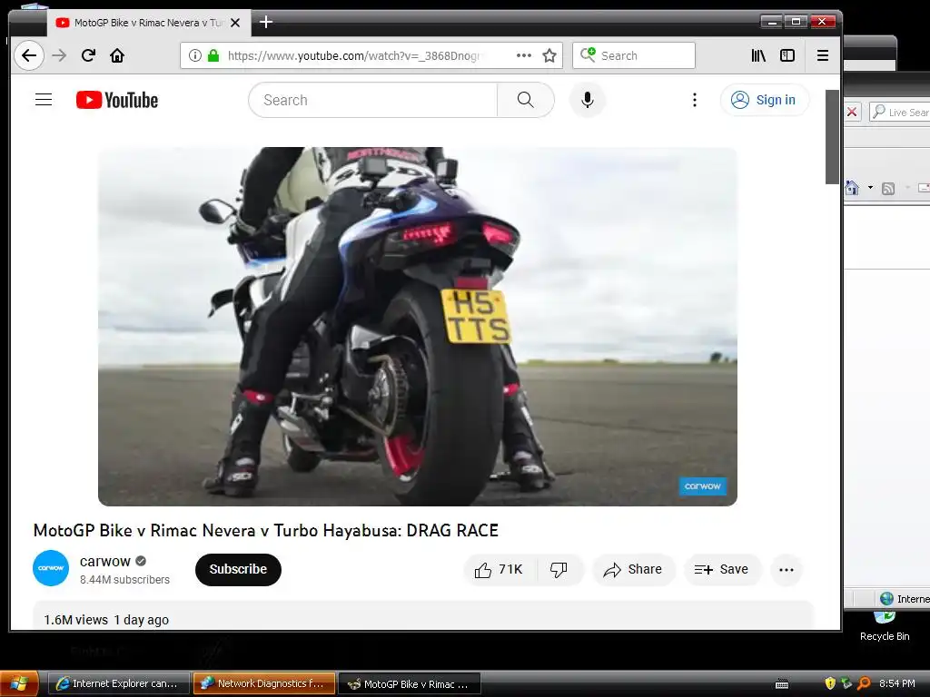The image size is (930, 697).
Task: Open more actions ellipsis under video
Action: pos(787,570)
